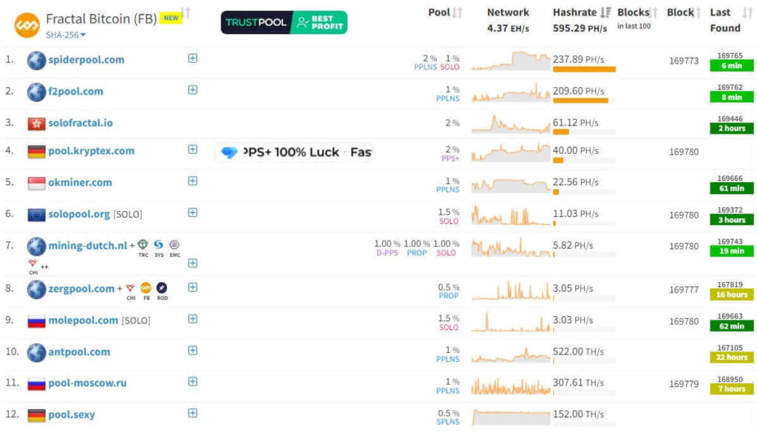Expand spiderpool.com pool details
The image size is (757, 432).
tap(192, 58)
